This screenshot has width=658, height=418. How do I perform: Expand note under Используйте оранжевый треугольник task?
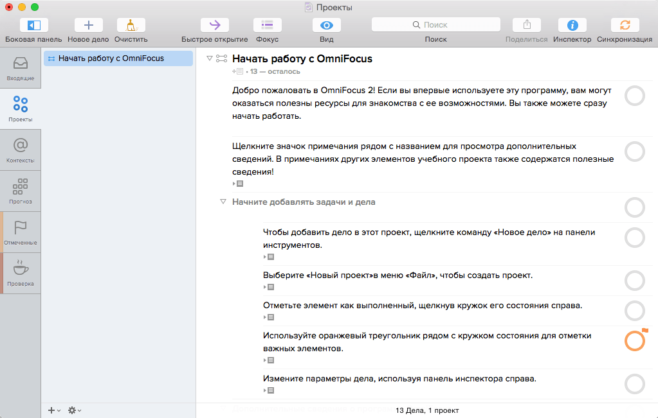coord(269,360)
